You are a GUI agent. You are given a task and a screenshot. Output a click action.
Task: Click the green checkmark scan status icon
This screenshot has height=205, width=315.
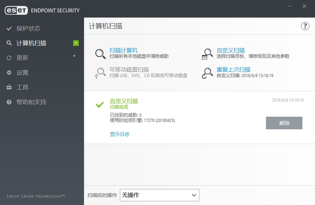pyautogui.click(x=100, y=104)
